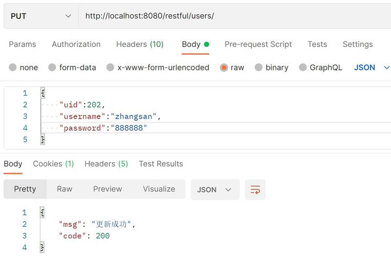Click the request URL input field

[235, 16]
